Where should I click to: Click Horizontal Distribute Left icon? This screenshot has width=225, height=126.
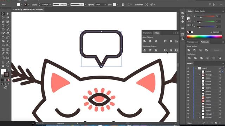165,50
